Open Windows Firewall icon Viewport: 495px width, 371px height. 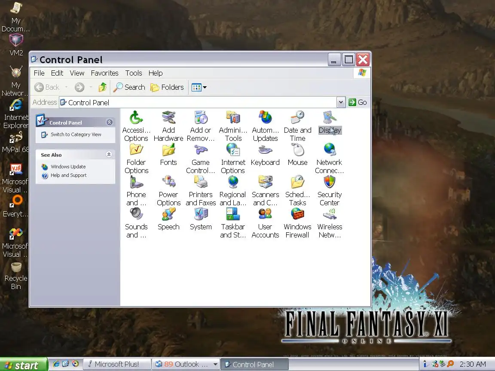tap(297, 222)
